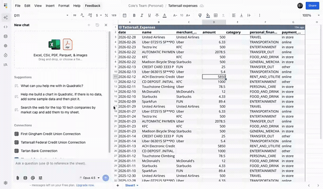
Task: Open the Help menu
Action: click(77, 6)
